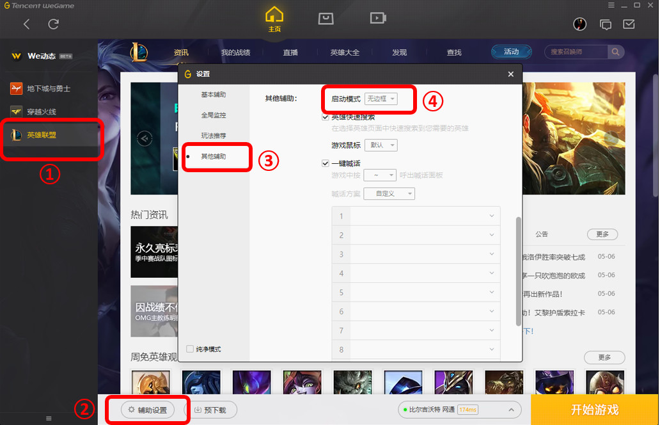Switch to the 我的战绩 tab

(235, 52)
